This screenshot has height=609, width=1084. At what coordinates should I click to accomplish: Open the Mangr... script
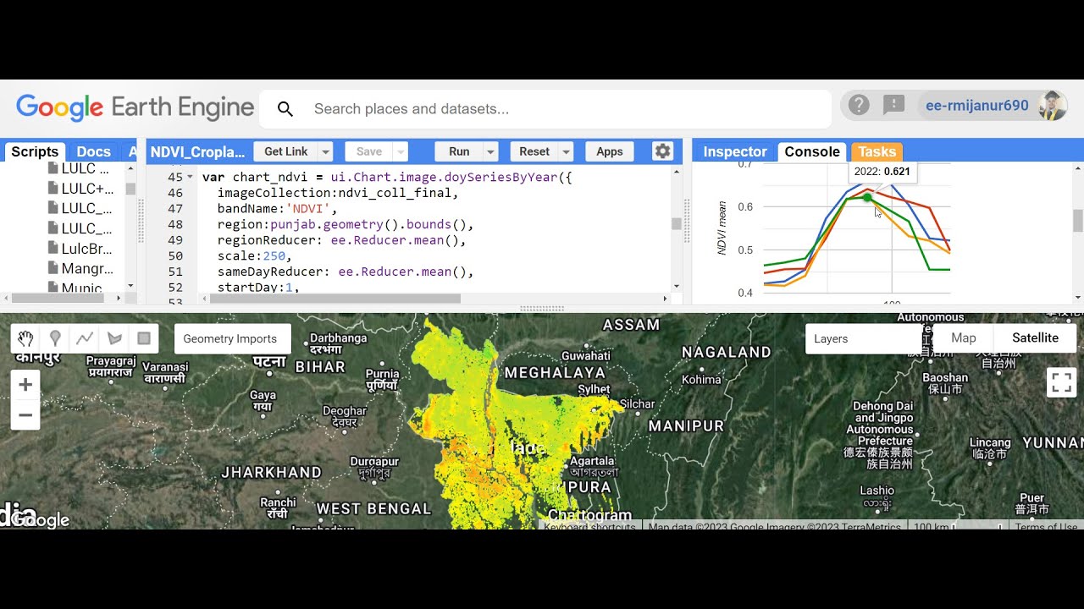click(87, 269)
